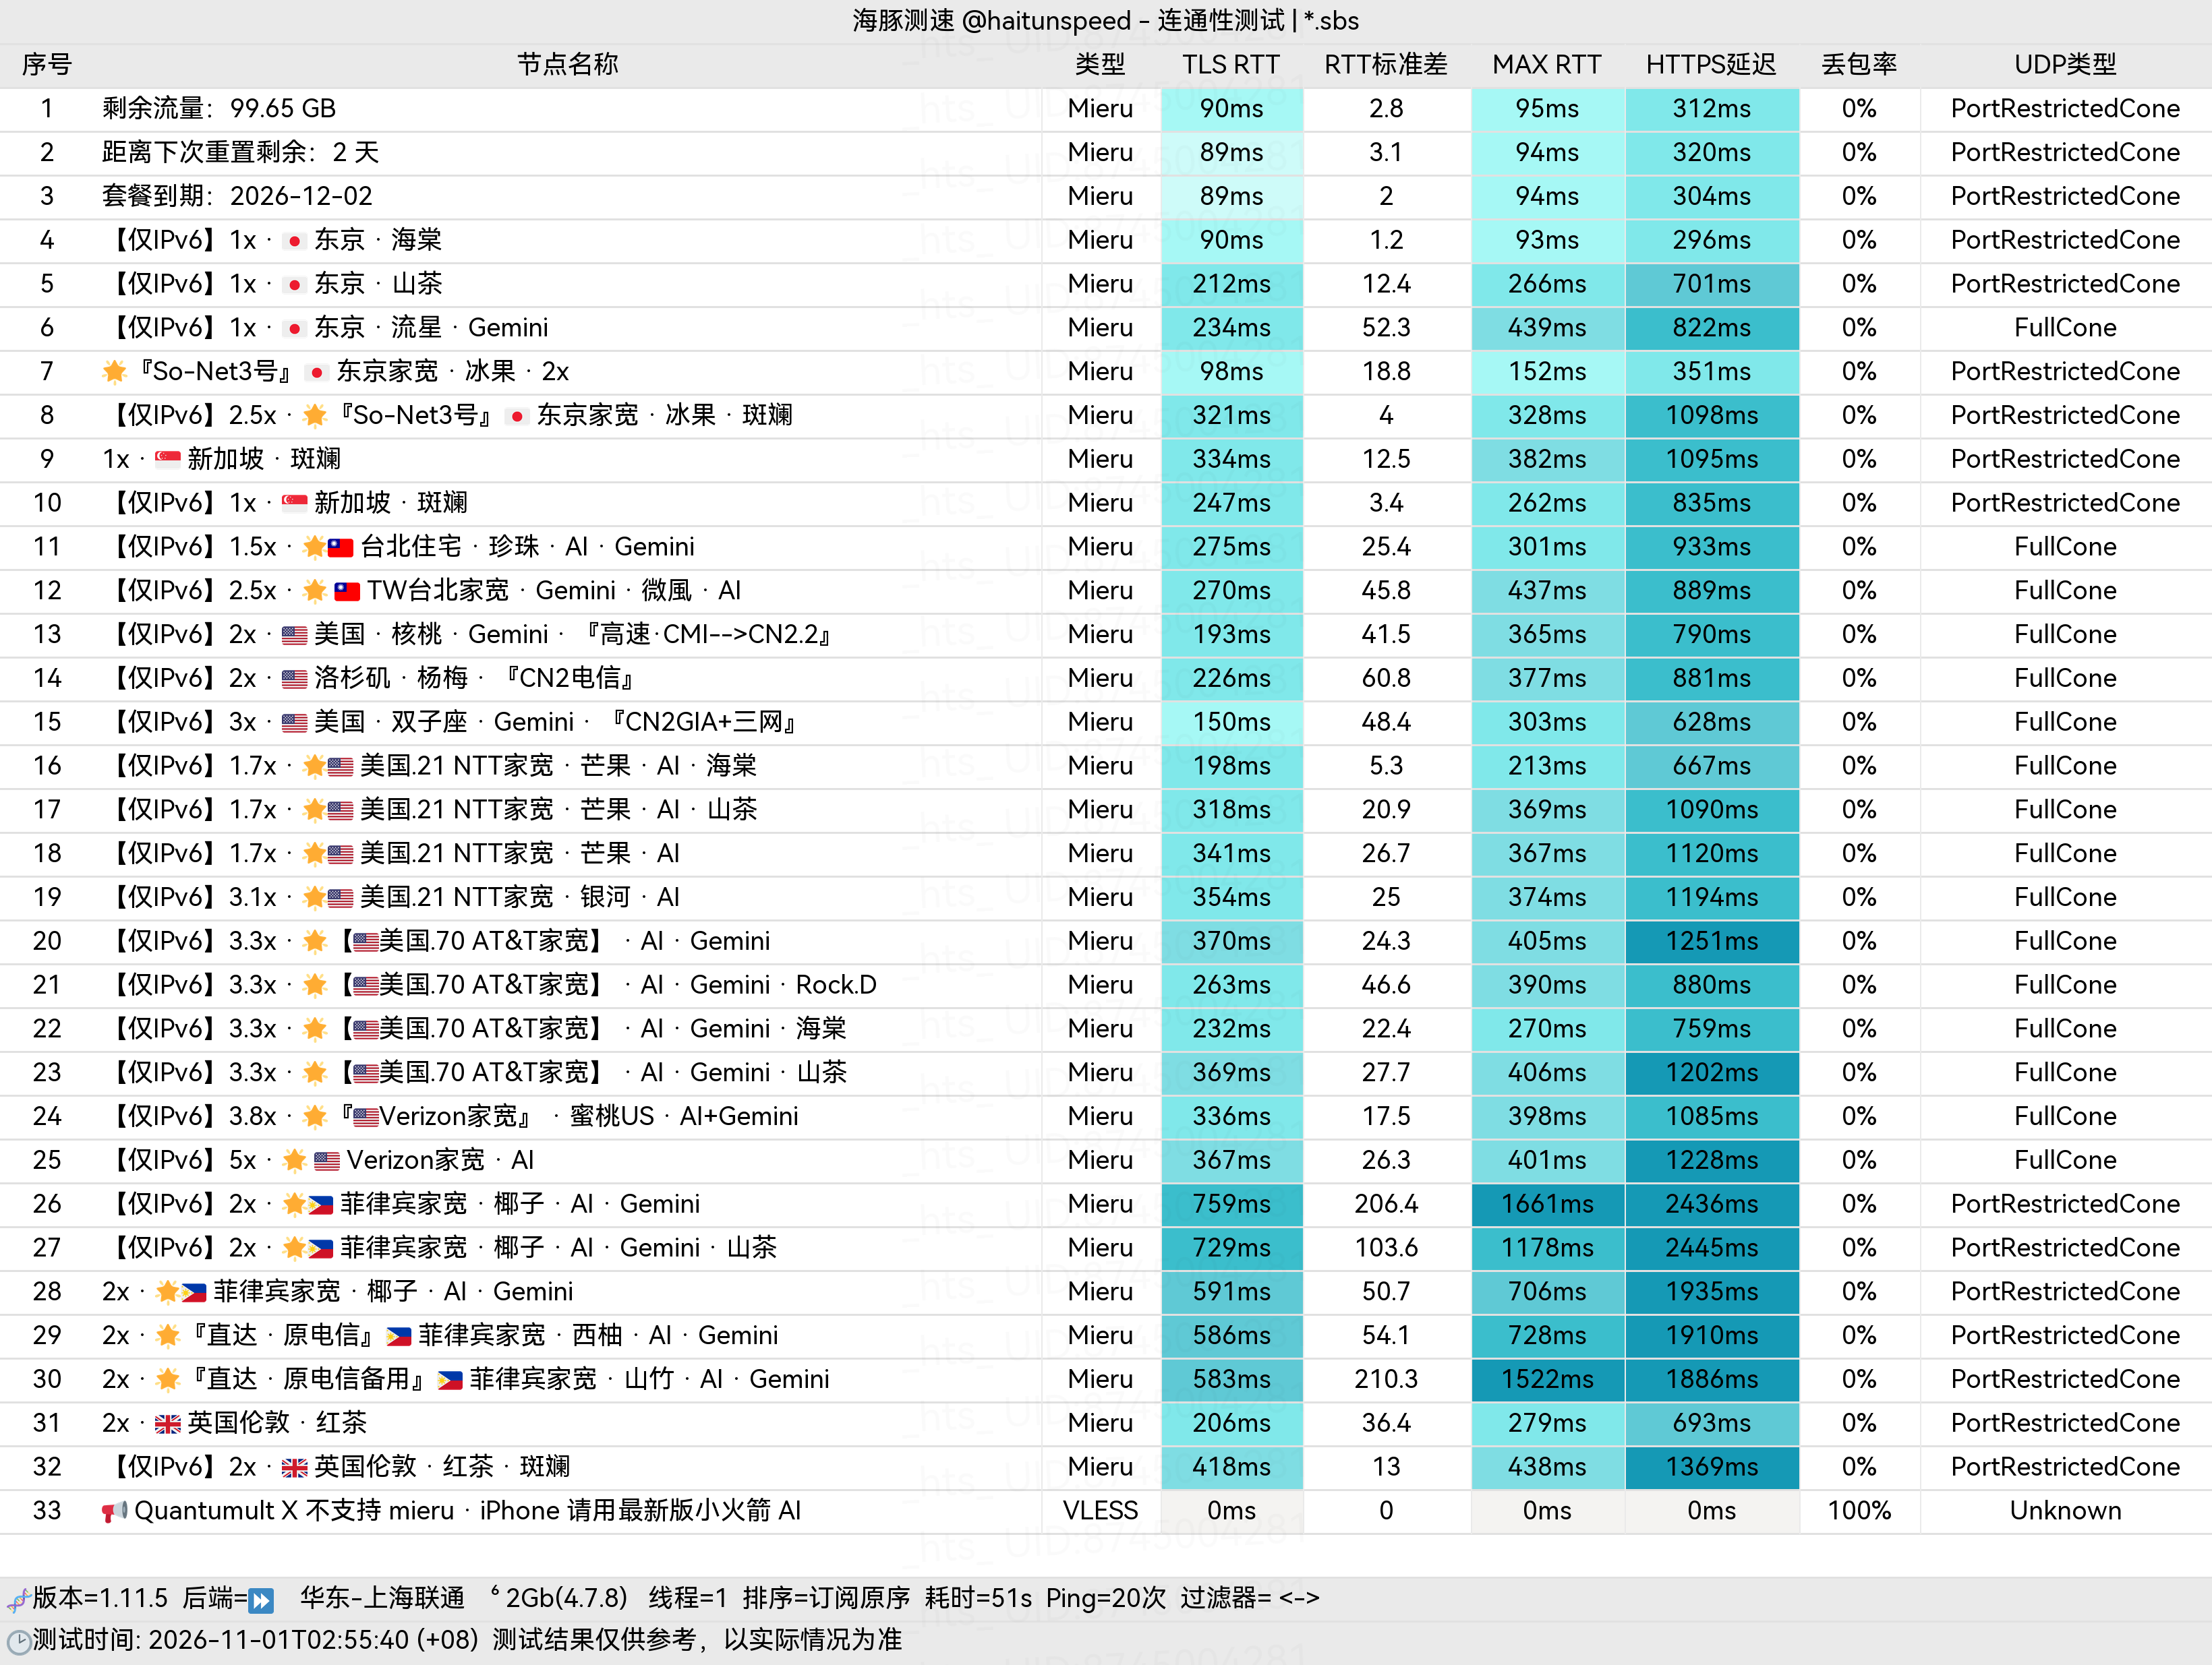The image size is (2212, 1665).
Task: Click the UDP类型 column header
Action: pos(2065,65)
